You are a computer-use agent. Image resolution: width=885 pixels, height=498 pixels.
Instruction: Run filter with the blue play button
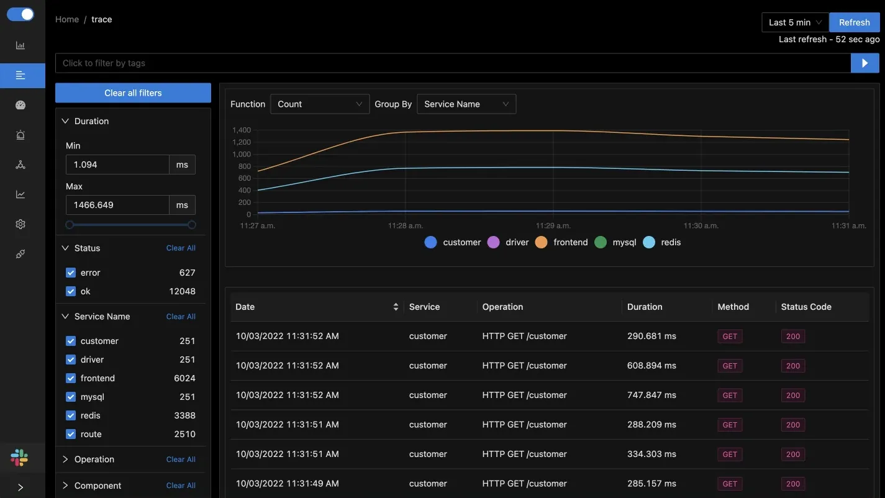(x=865, y=63)
